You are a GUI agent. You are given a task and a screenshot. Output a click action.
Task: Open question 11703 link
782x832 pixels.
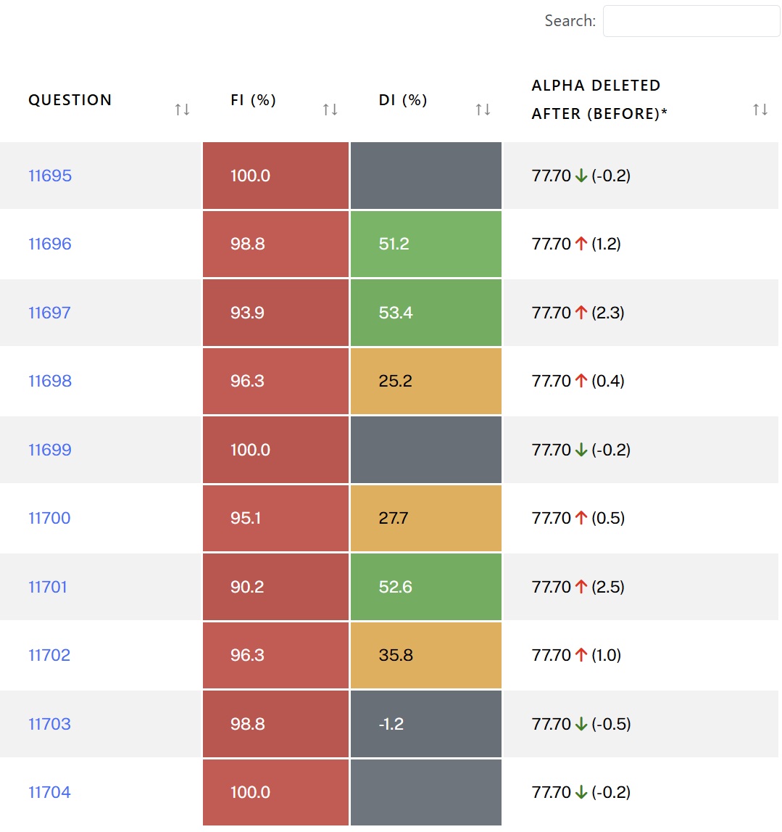[x=49, y=724]
